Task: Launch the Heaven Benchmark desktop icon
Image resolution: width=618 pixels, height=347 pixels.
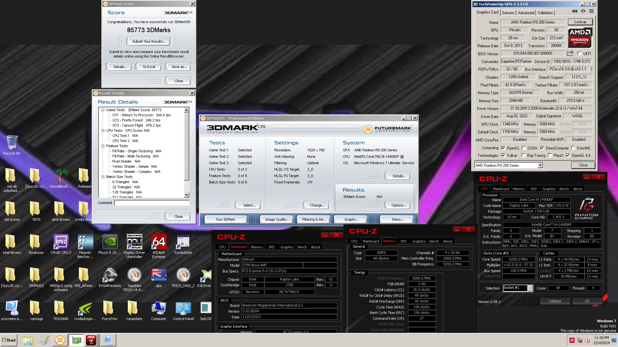Action: [85, 246]
